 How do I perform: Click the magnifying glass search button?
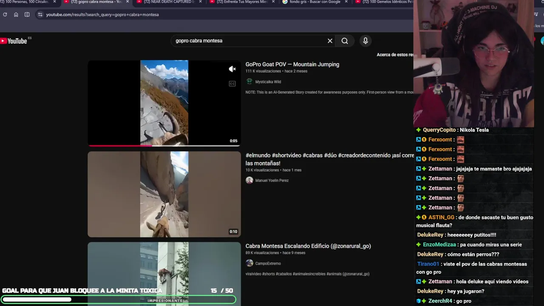click(x=345, y=41)
